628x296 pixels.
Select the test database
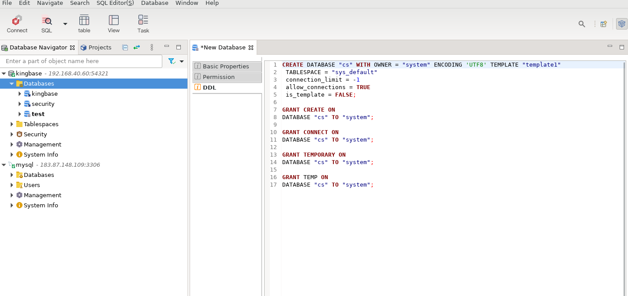point(38,114)
